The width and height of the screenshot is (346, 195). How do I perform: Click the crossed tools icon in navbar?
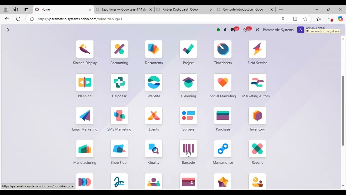(x=257, y=30)
